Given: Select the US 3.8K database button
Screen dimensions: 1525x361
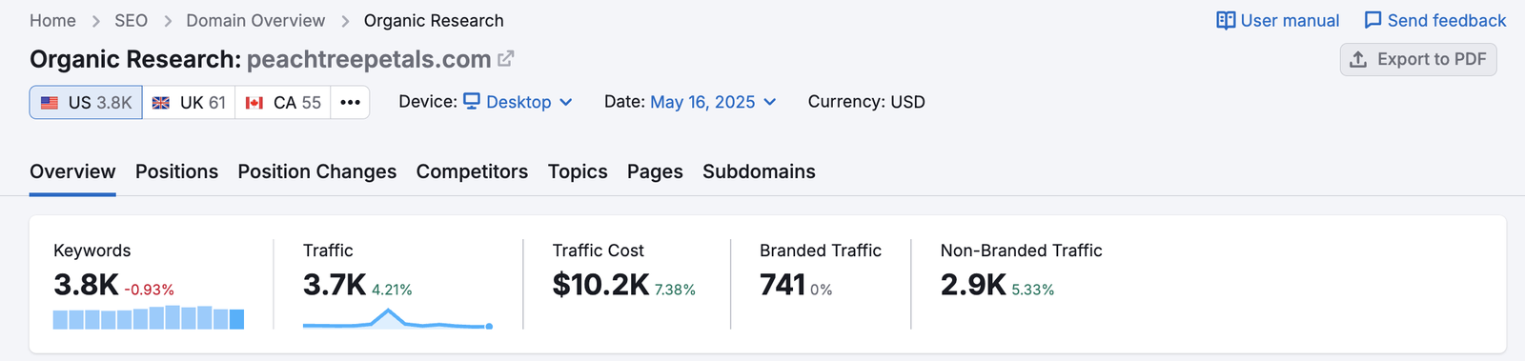Looking at the screenshot, I should 86,102.
